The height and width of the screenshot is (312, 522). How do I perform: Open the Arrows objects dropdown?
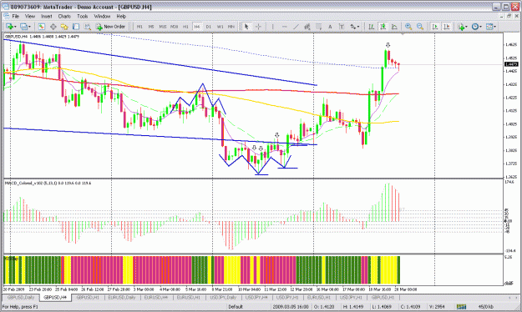click(354, 27)
